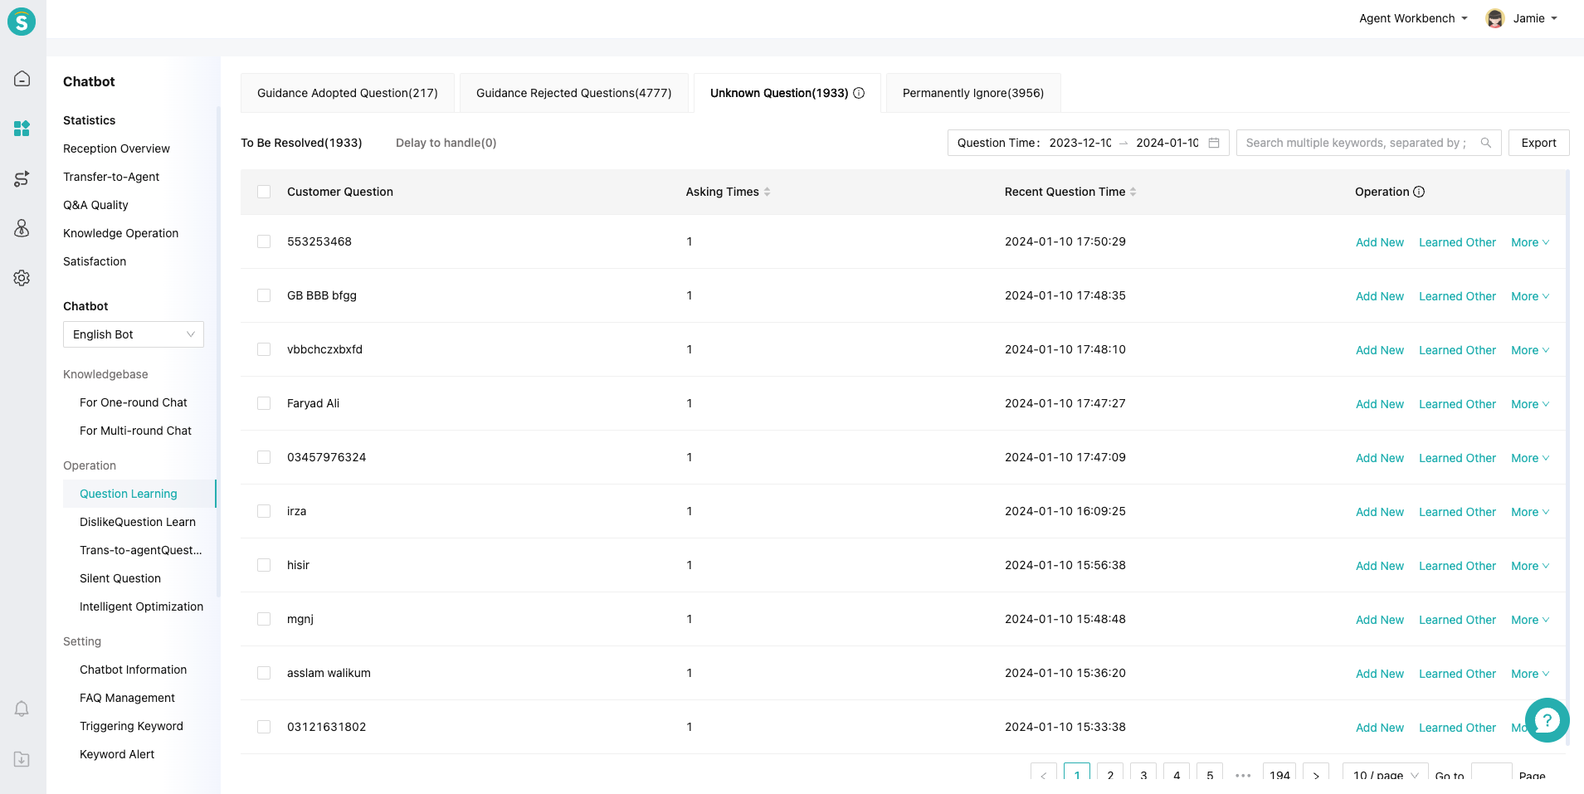
Task: Open the Agent Workbench dropdown
Action: click(1413, 18)
